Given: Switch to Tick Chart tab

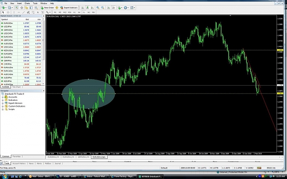Looking at the screenshot, I should coord(17,87).
